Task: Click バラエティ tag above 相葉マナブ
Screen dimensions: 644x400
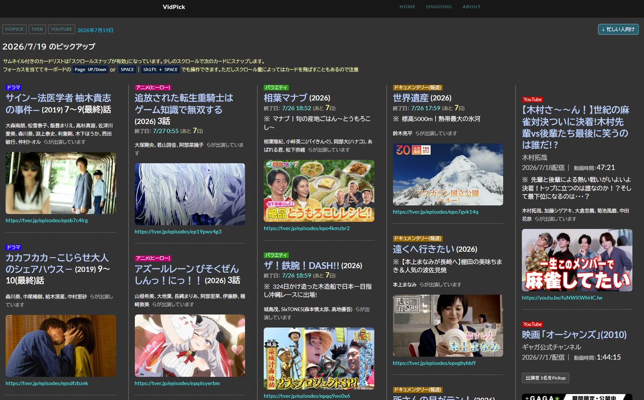Action: (276, 88)
